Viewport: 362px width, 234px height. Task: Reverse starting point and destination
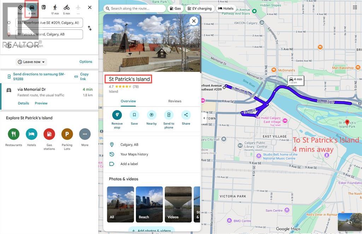pos(90,28)
